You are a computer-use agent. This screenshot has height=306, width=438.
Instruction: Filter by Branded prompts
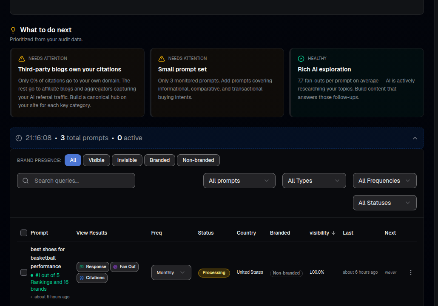159,160
